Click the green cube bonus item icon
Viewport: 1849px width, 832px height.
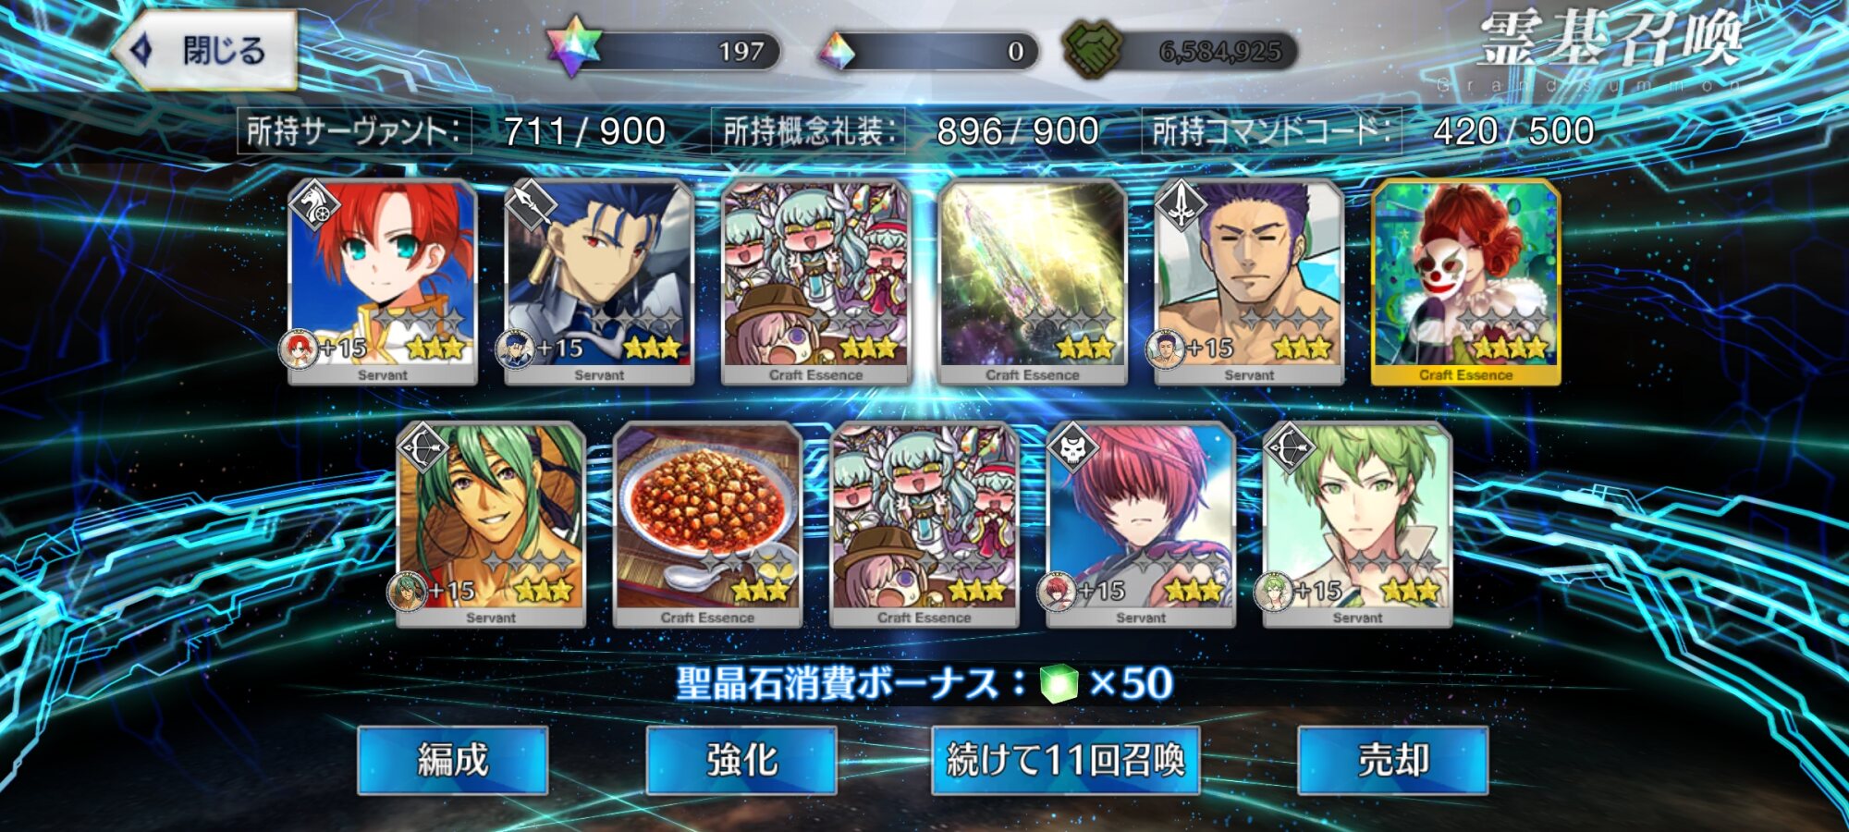1059,684
